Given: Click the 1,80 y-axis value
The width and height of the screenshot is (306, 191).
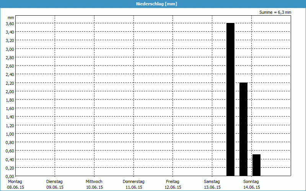Looking at the screenshot, I should tap(10, 100).
